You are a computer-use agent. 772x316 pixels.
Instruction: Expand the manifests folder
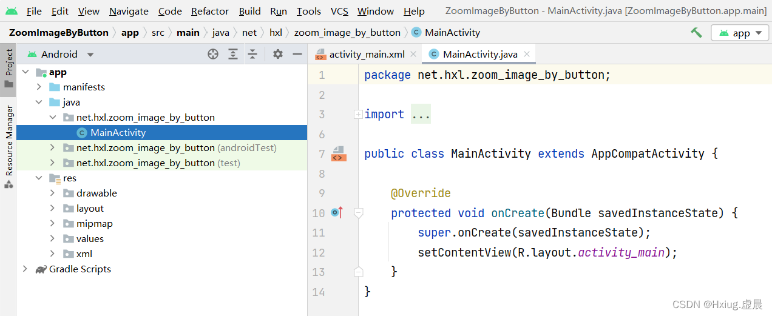[x=39, y=87]
